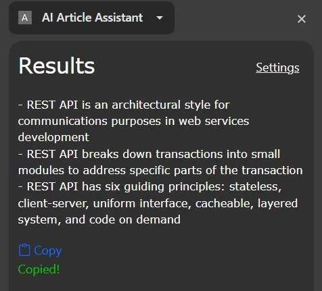Viewport: 322px width, 291px height.
Task: Open the Settings link
Action: tap(277, 68)
